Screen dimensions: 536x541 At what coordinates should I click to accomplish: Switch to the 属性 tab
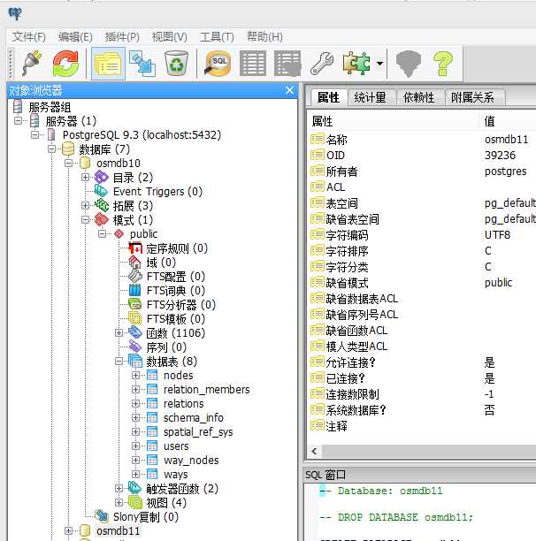(328, 97)
